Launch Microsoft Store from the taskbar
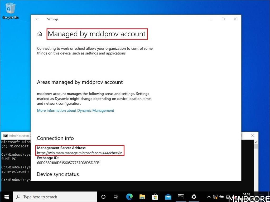The width and height of the screenshot is (270, 202). coord(155,197)
